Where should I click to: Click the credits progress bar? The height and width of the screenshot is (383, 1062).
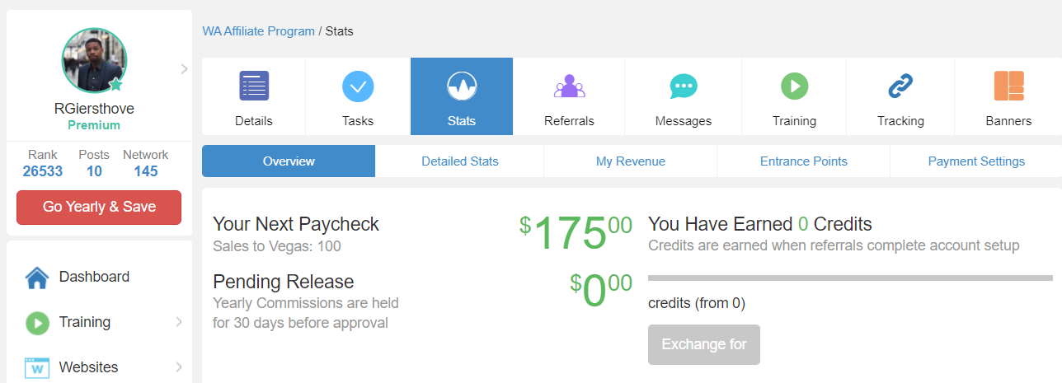click(x=850, y=278)
